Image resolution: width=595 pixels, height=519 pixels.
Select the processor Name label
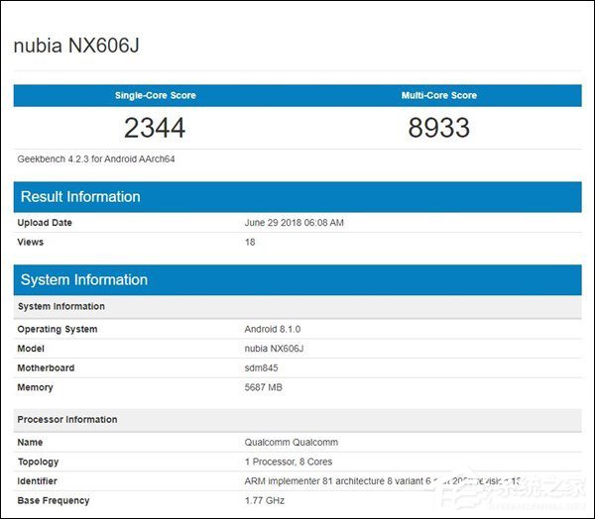pyautogui.click(x=30, y=442)
